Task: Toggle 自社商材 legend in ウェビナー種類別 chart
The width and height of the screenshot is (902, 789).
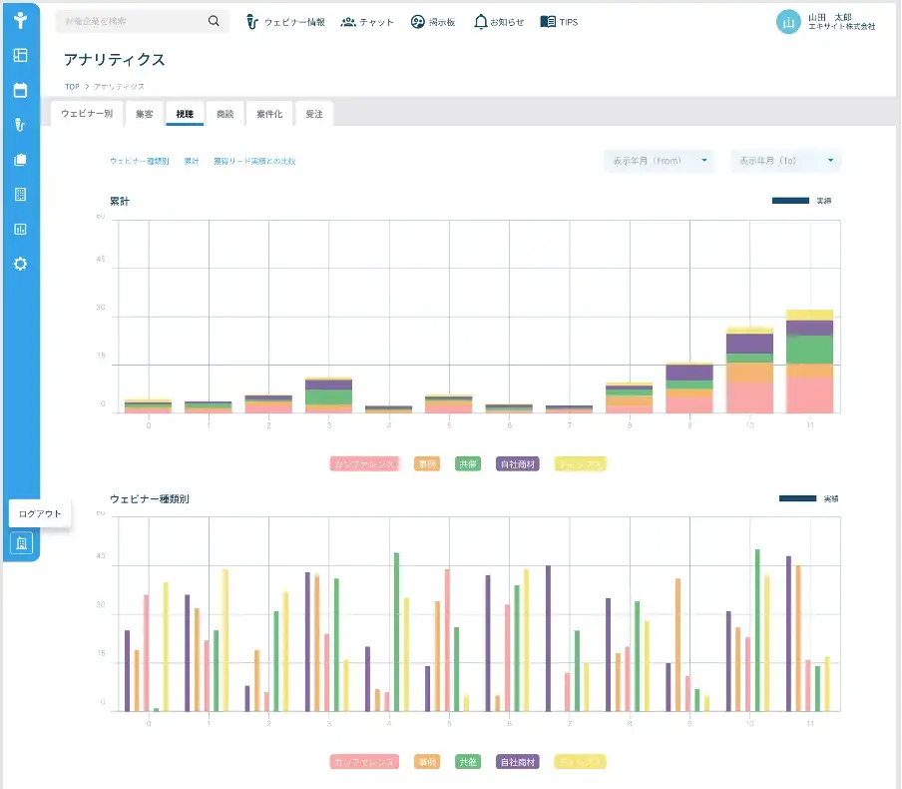Action: click(x=518, y=762)
